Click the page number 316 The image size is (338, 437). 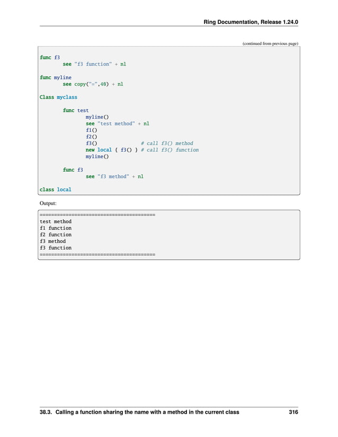pos(293,412)
